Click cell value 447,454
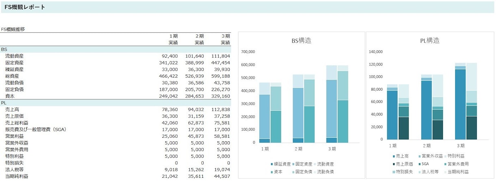The height and width of the screenshot is (181, 496). [221, 63]
